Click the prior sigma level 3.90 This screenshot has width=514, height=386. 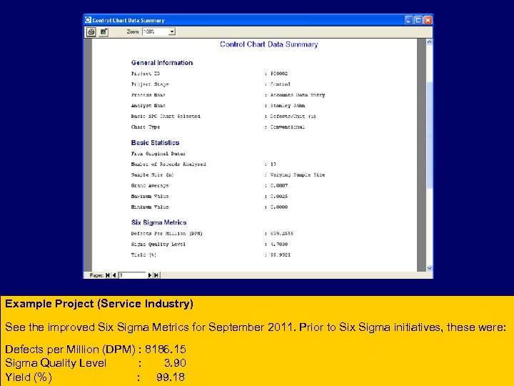(x=175, y=363)
